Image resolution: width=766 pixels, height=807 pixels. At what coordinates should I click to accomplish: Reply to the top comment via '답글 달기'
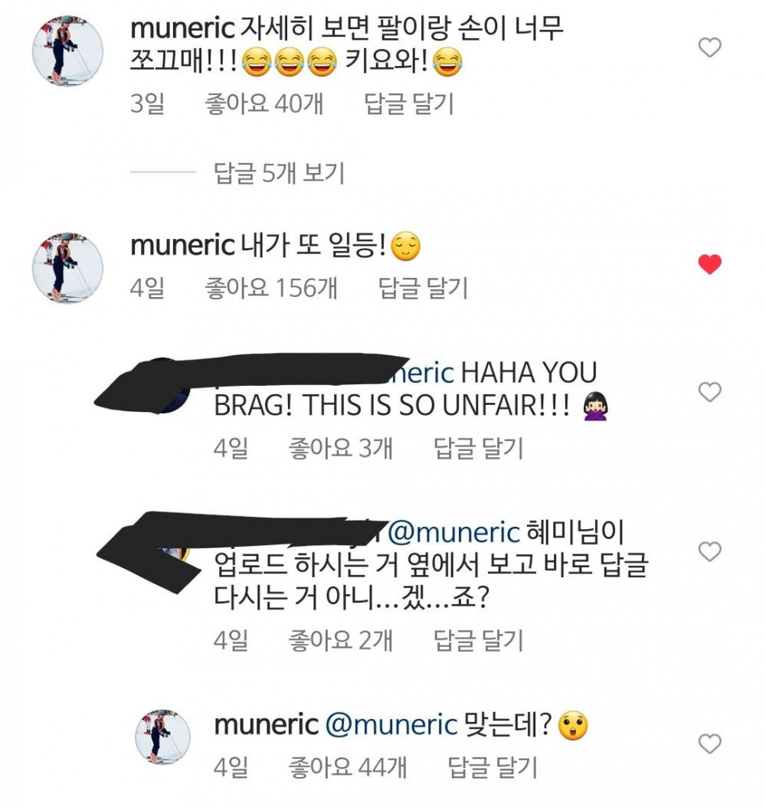point(409,103)
